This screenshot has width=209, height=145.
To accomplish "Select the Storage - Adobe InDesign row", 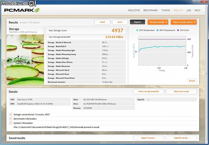I will click(86, 58).
